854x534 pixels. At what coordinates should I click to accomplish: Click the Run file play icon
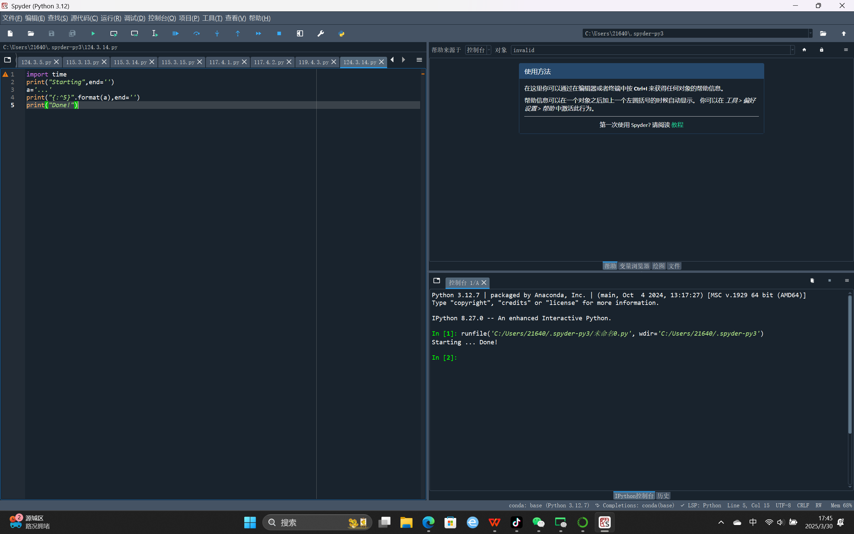coord(93,33)
